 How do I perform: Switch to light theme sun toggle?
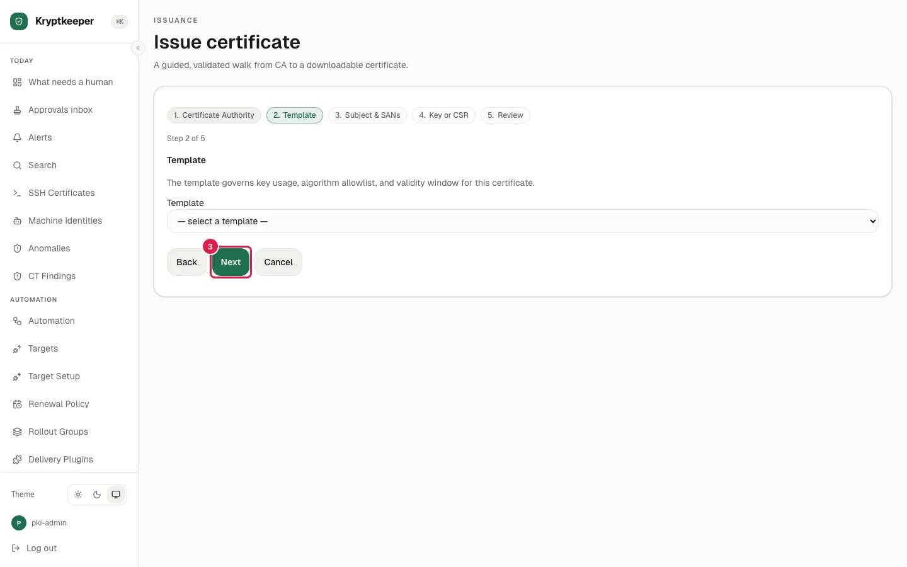[78, 495]
